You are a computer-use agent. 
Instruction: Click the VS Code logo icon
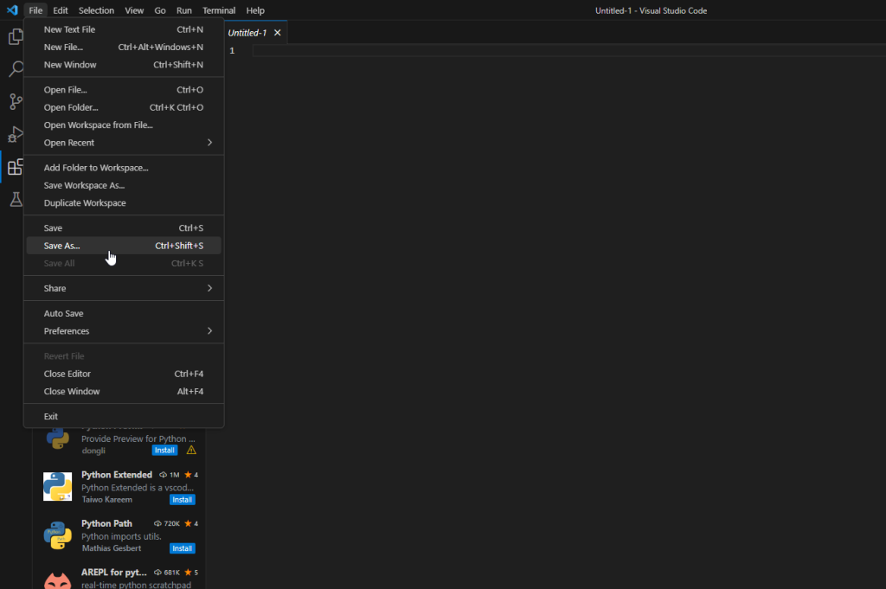coord(11,10)
